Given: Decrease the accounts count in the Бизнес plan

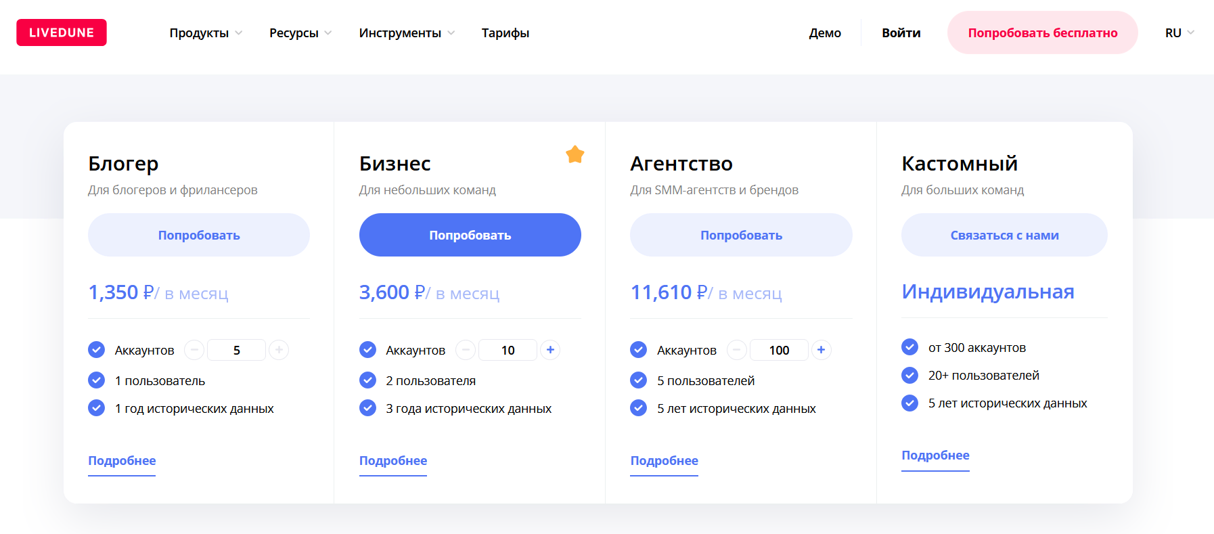Looking at the screenshot, I should (466, 350).
